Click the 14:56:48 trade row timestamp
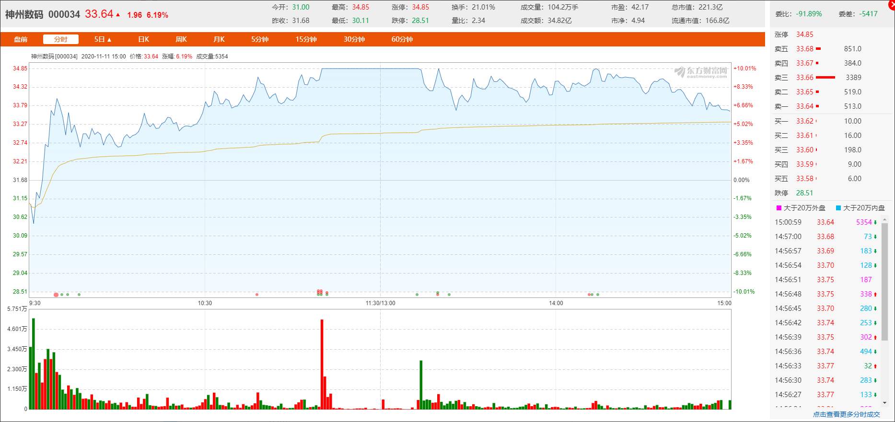The height and width of the screenshot is (422, 895). pyautogui.click(x=788, y=294)
